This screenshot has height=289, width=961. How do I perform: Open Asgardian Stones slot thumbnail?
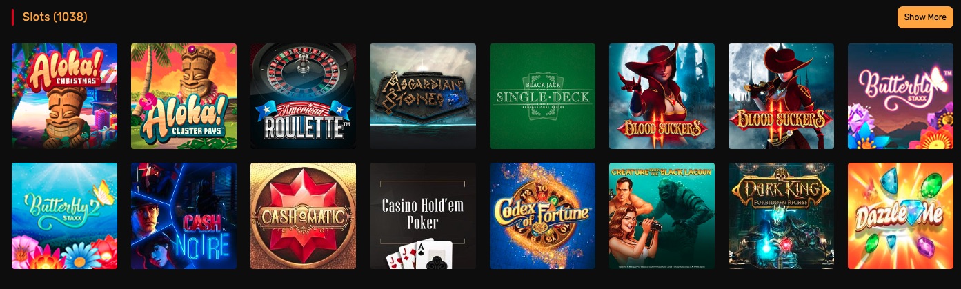point(423,96)
